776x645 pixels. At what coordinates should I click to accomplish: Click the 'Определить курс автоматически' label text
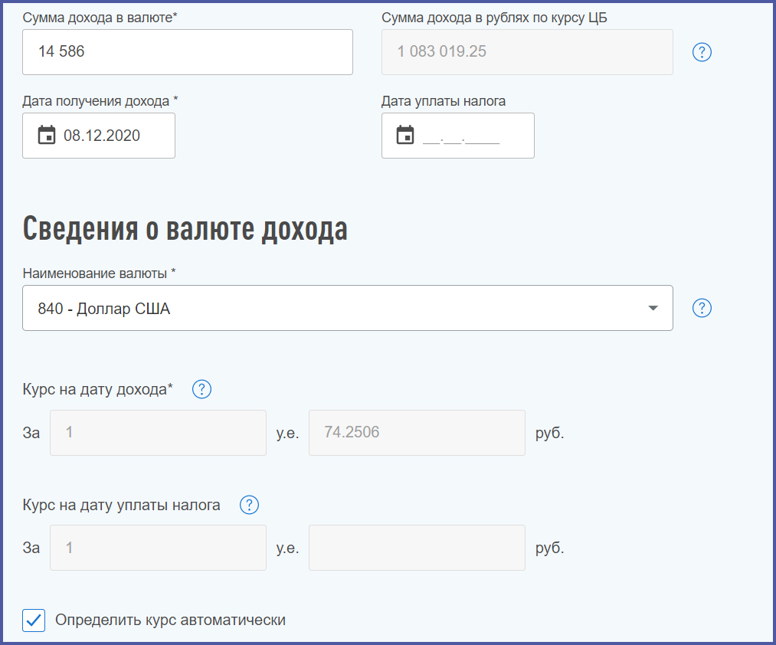click(170, 620)
